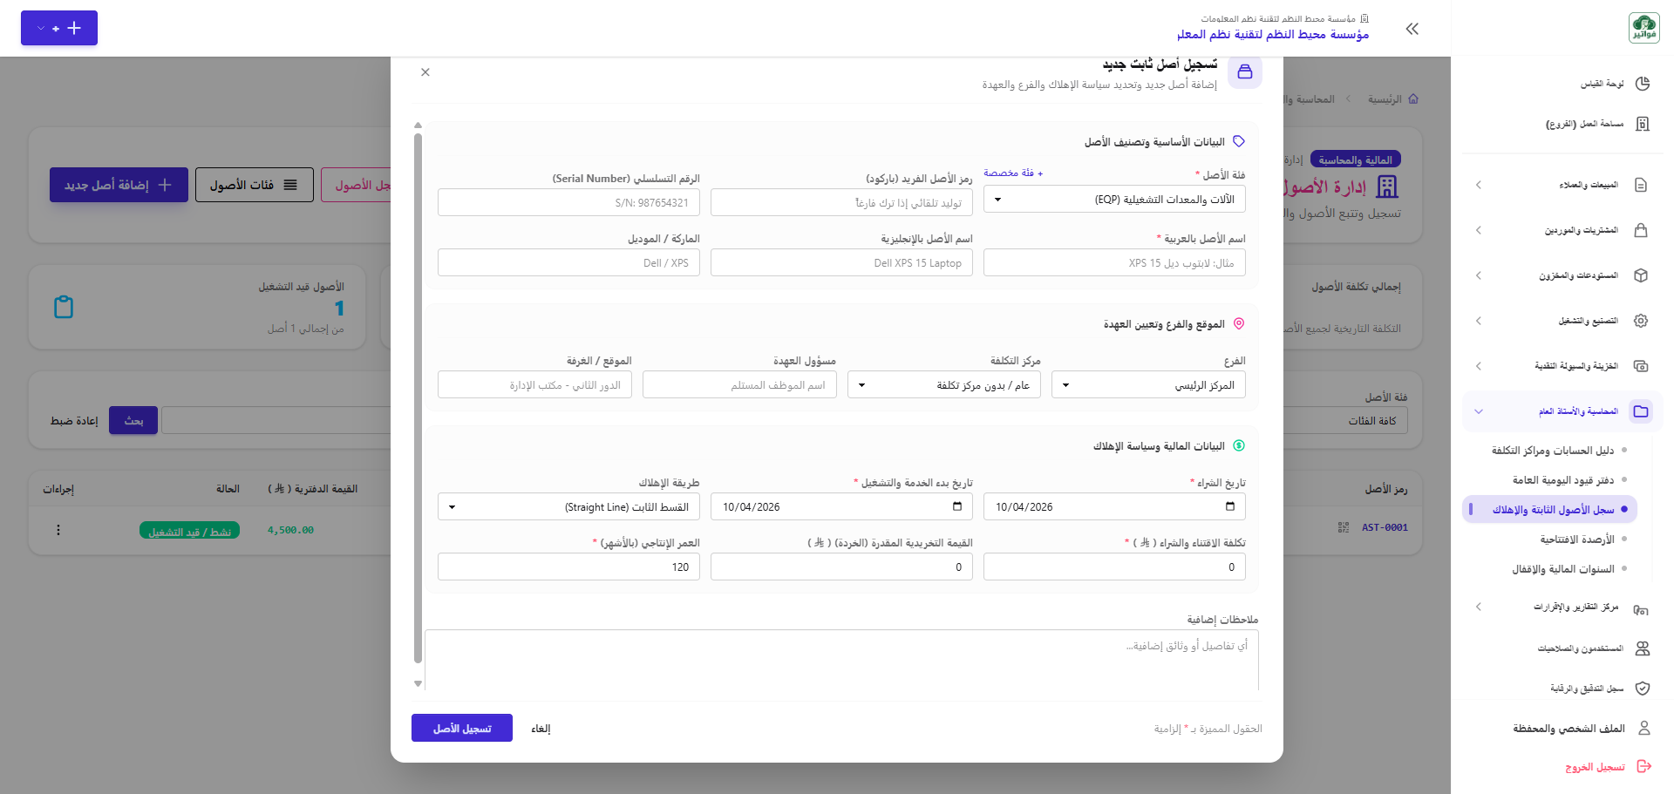Open personal profile user icon
This screenshot has height=794, width=1674.
pyautogui.click(x=1644, y=728)
